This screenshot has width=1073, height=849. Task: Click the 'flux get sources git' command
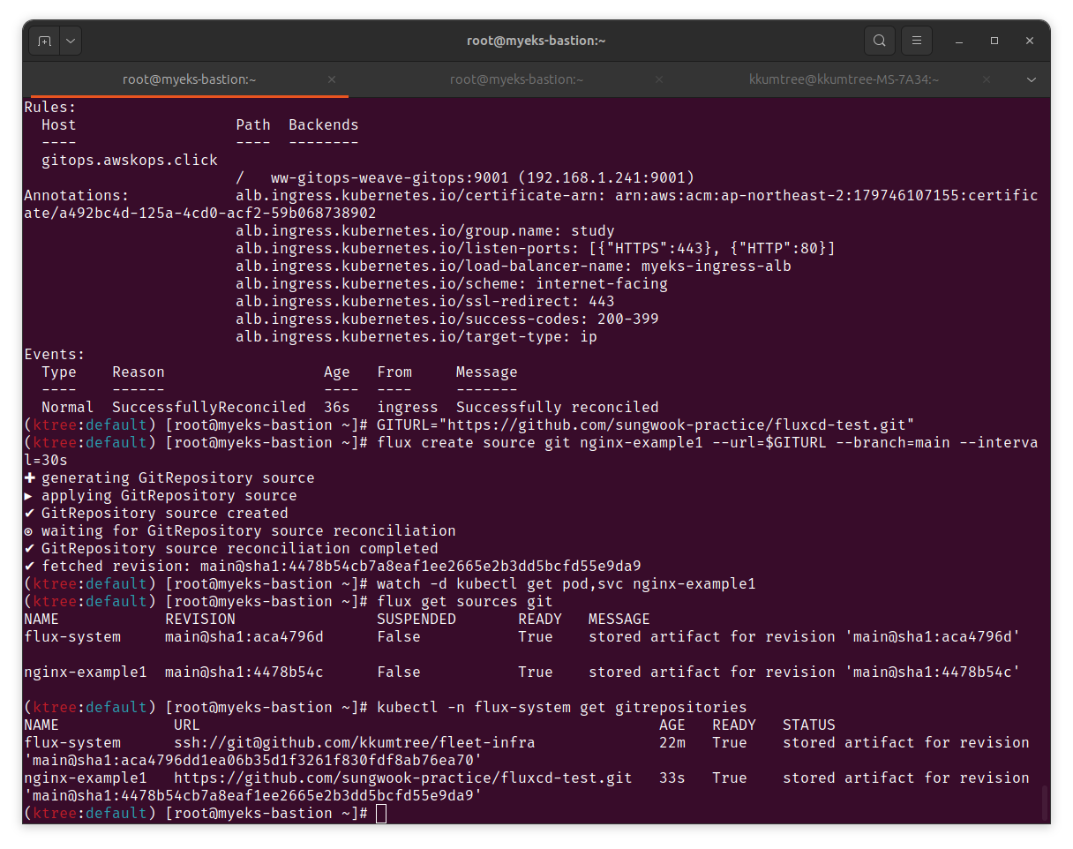coord(465,601)
